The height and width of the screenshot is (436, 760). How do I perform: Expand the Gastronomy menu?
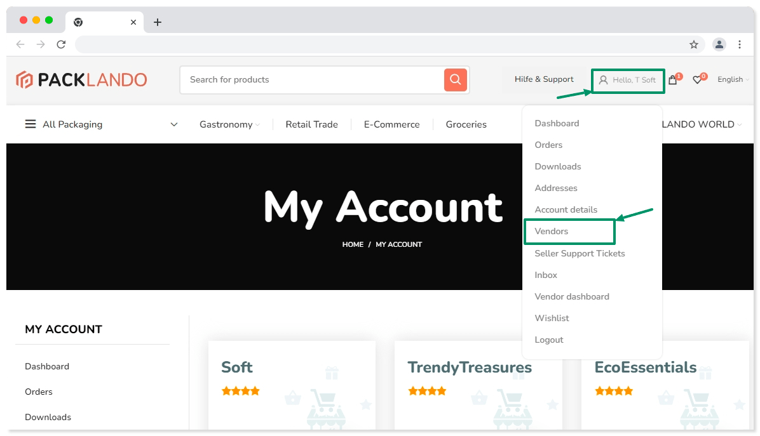coord(229,124)
